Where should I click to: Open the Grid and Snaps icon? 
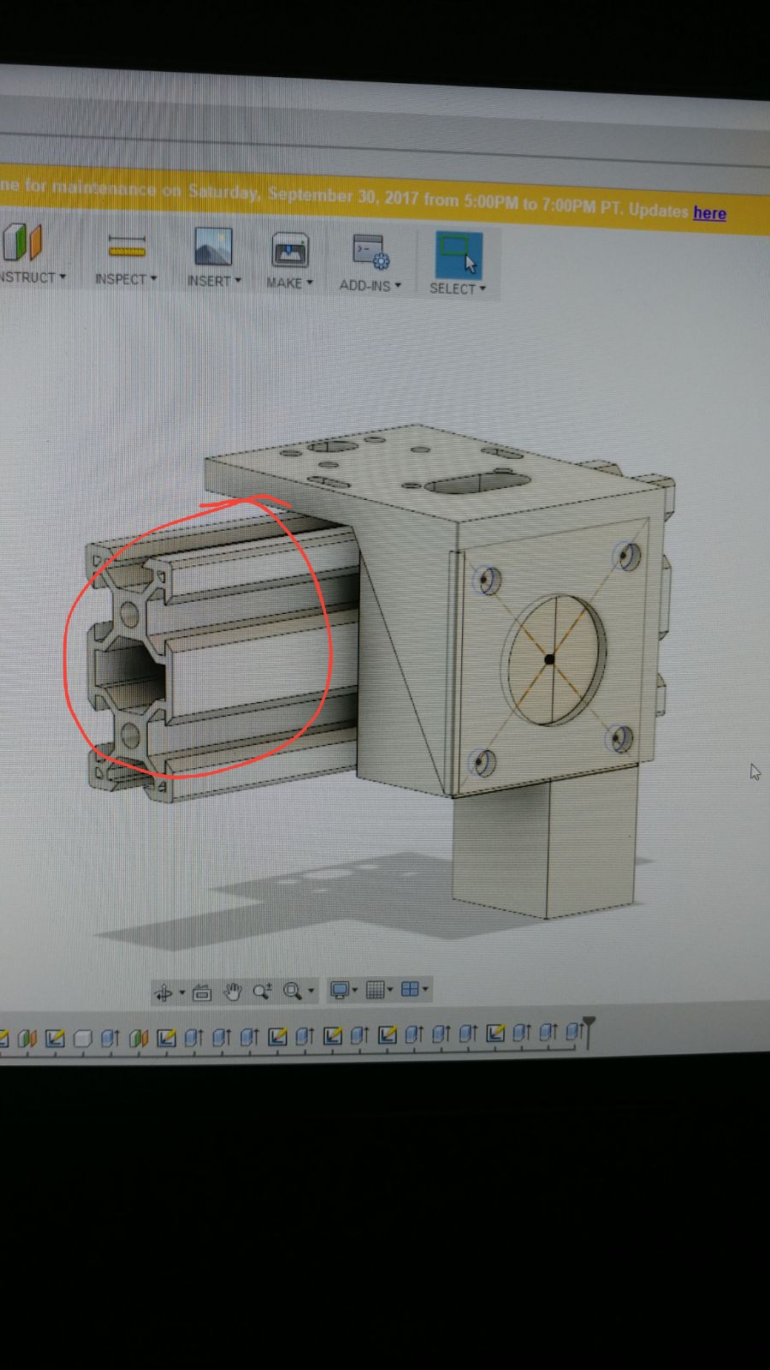(375, 990)
